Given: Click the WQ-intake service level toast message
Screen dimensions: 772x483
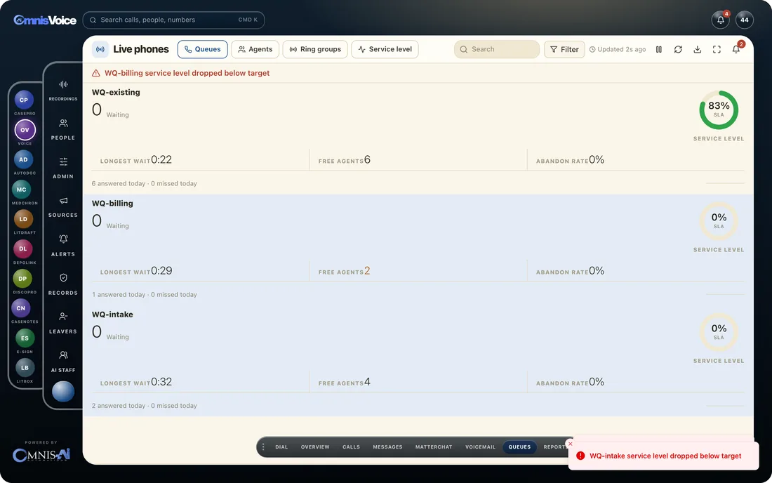Looking at the screenshot, I should pos(665,456).
